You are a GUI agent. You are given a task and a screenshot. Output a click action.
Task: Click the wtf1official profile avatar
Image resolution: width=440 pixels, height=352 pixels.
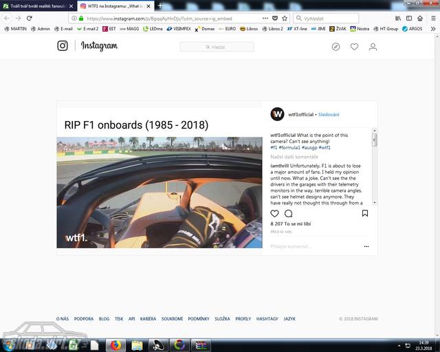pyautogui.click(x=277, y=114)
